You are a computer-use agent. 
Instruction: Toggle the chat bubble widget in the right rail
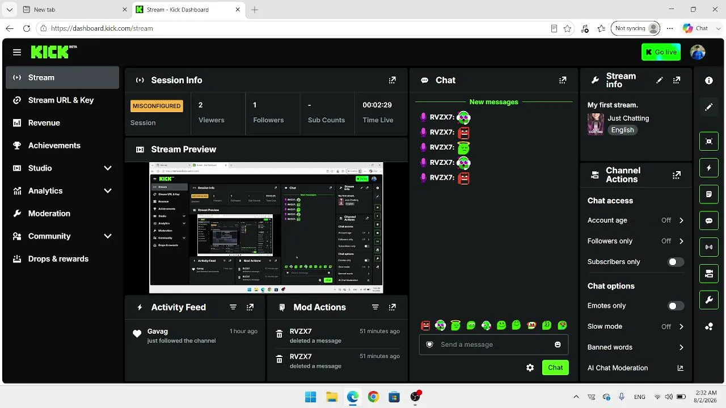(x=709, y=220)
